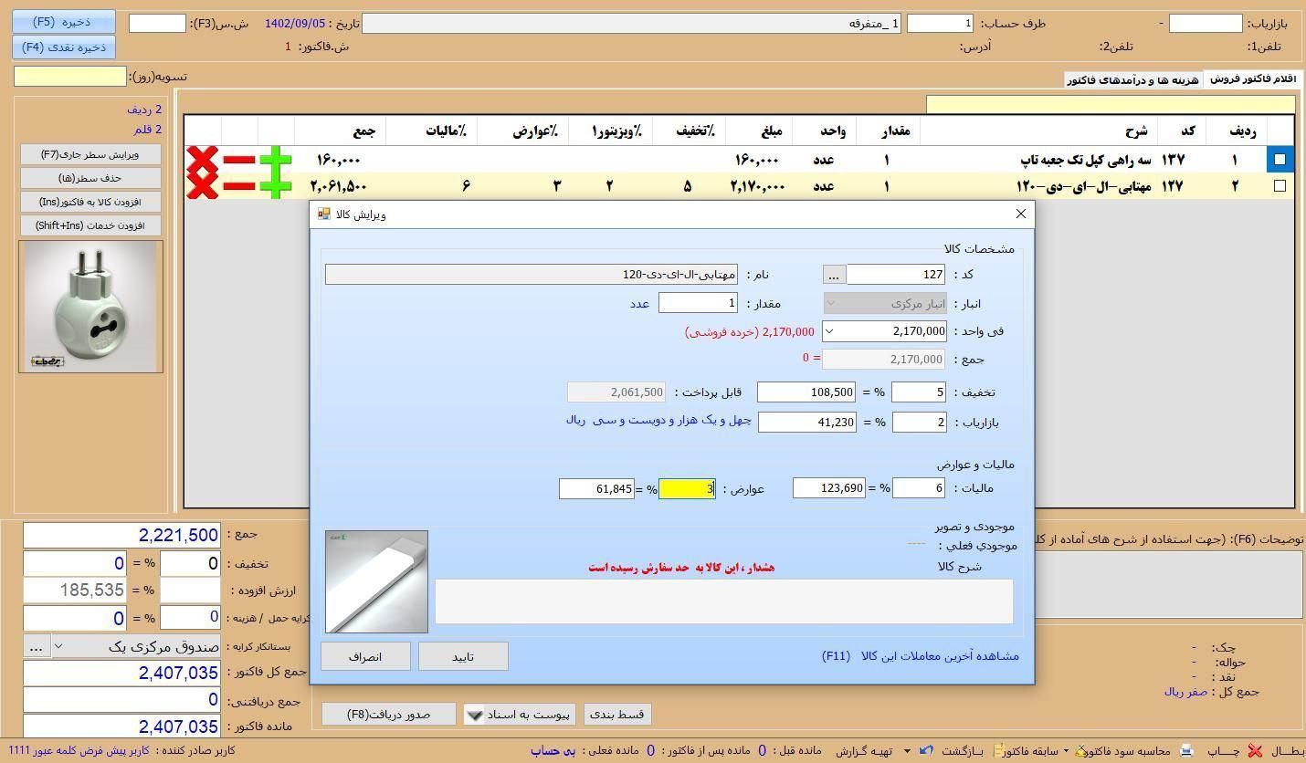Click the طرف حساب account code field

coord(940,24)
